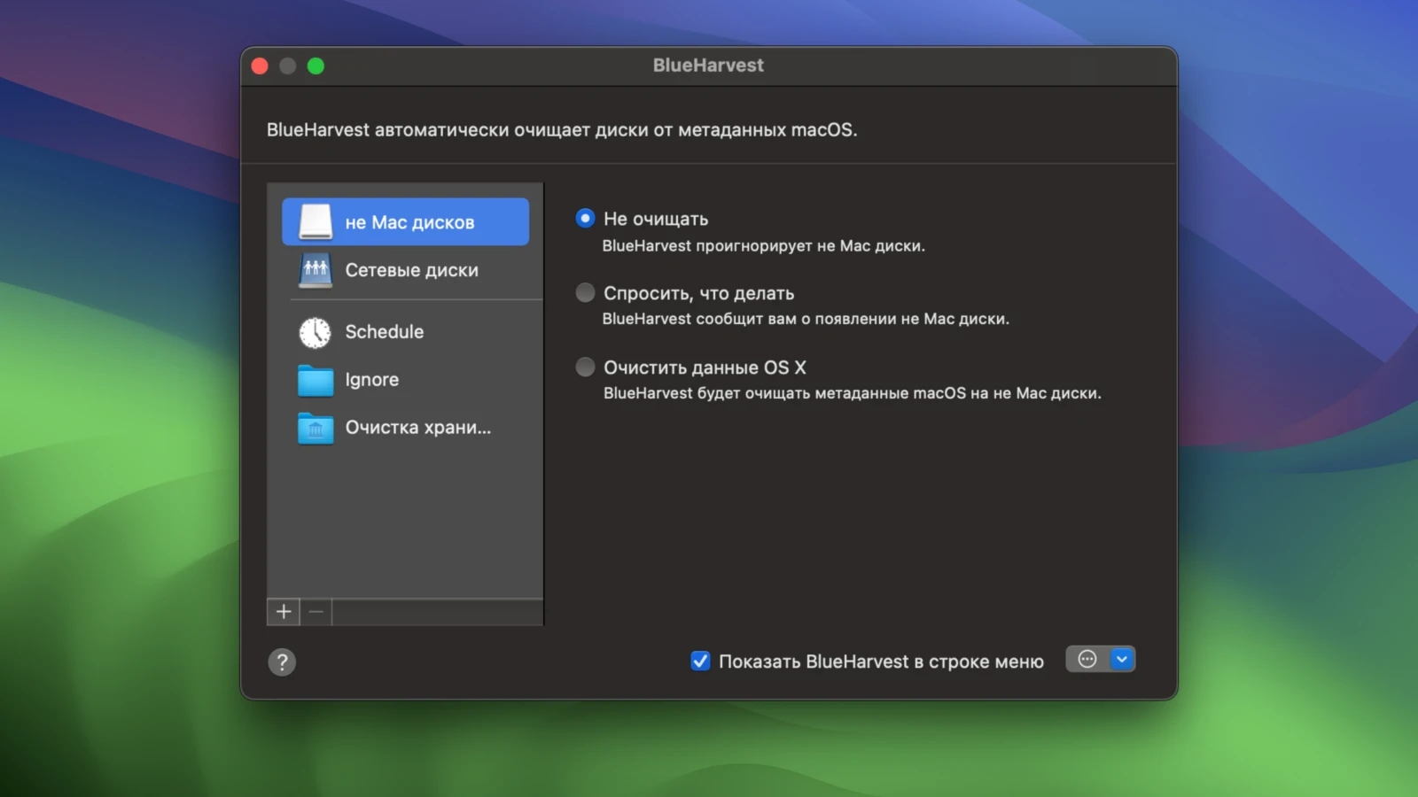
Task: Choose the Очистить данные OS X option
Action: click(585, 367)
